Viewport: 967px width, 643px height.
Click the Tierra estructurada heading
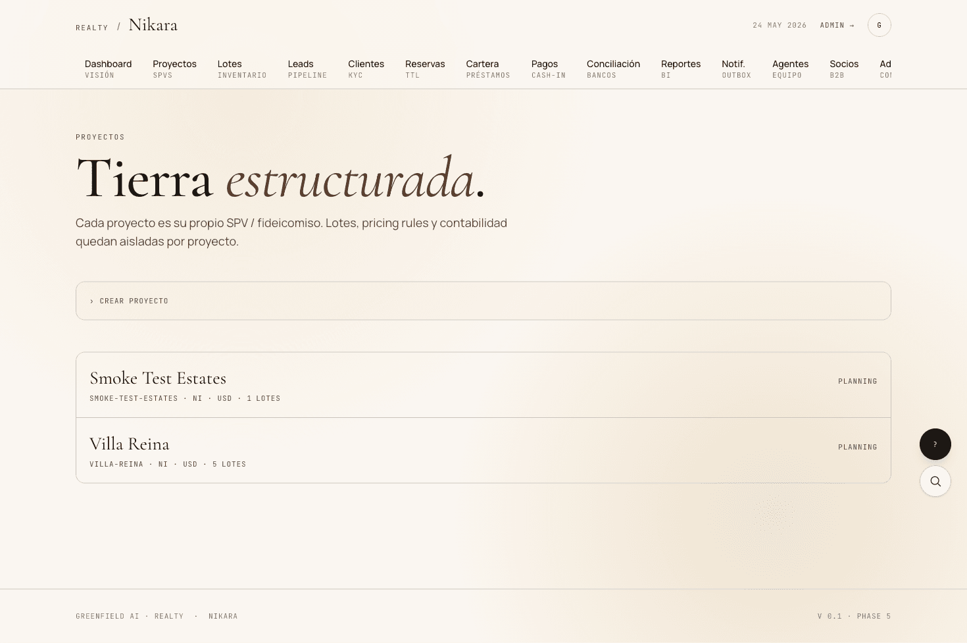pyautogui.click(x=281, y=178)
